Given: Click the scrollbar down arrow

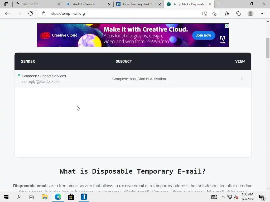Looking at the screenshot, I should (x=268, y=189).
